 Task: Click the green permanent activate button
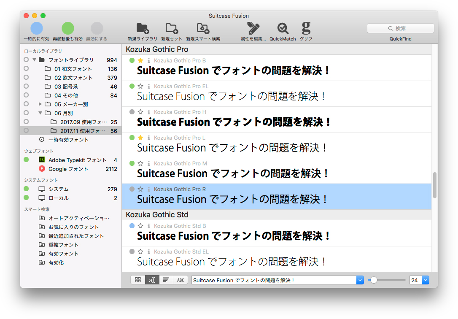(x=68, y=28)
